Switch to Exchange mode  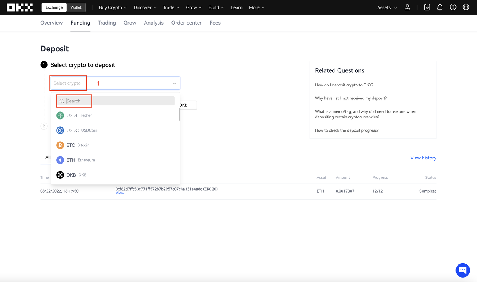tap(54, 7)
